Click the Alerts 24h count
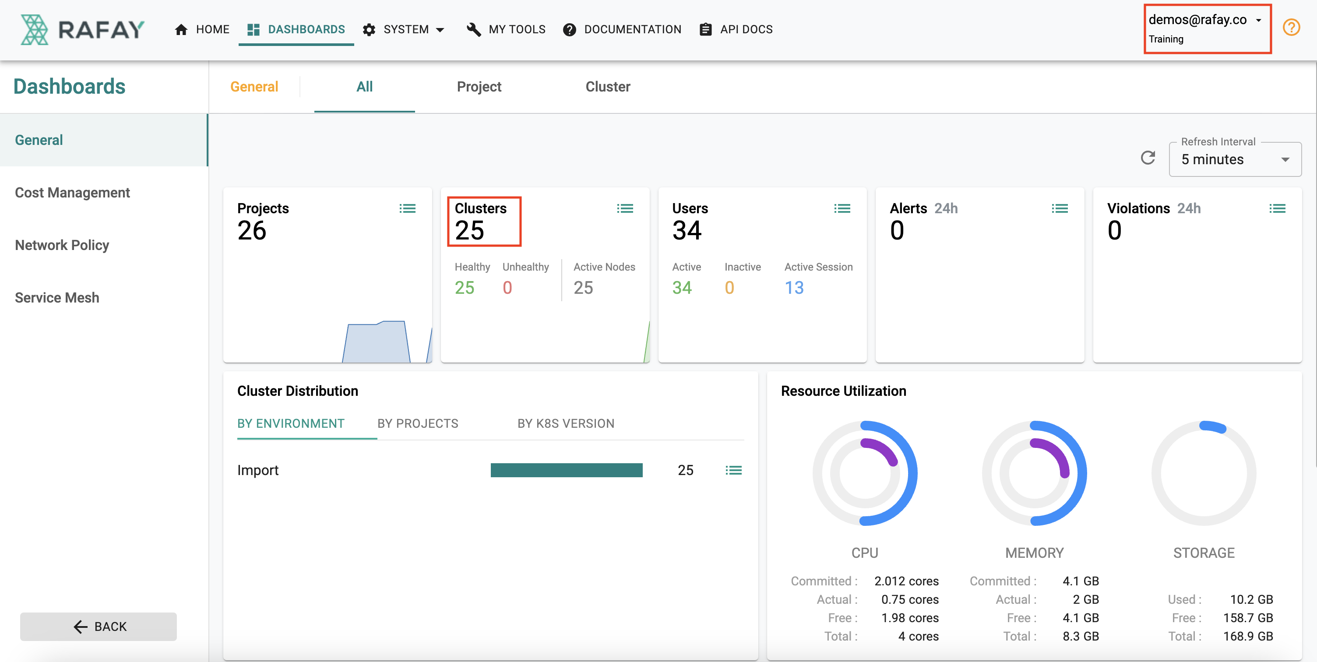Screen dimensions: 1317x662 coord(897,231)
